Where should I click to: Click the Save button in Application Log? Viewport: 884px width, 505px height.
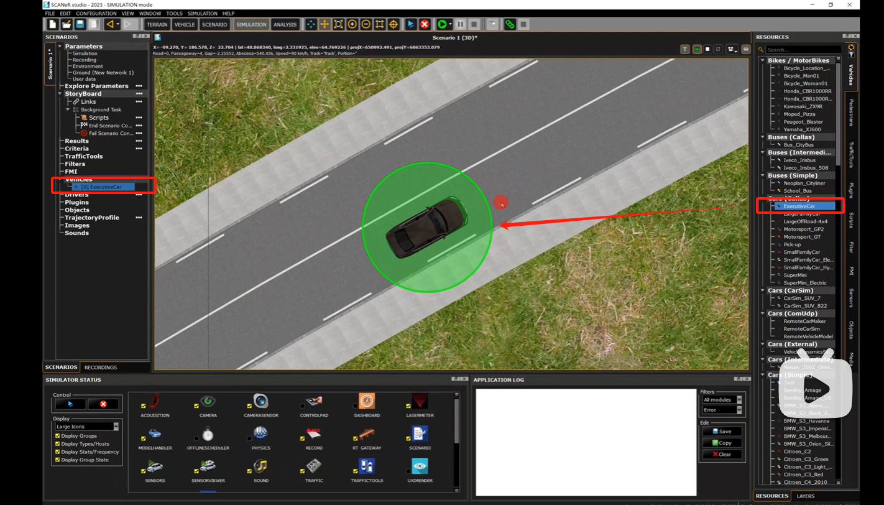[x=721, y=431]
